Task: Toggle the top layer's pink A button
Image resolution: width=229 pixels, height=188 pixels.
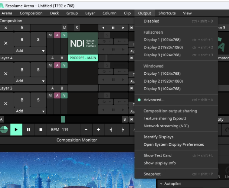Action: 57,35
